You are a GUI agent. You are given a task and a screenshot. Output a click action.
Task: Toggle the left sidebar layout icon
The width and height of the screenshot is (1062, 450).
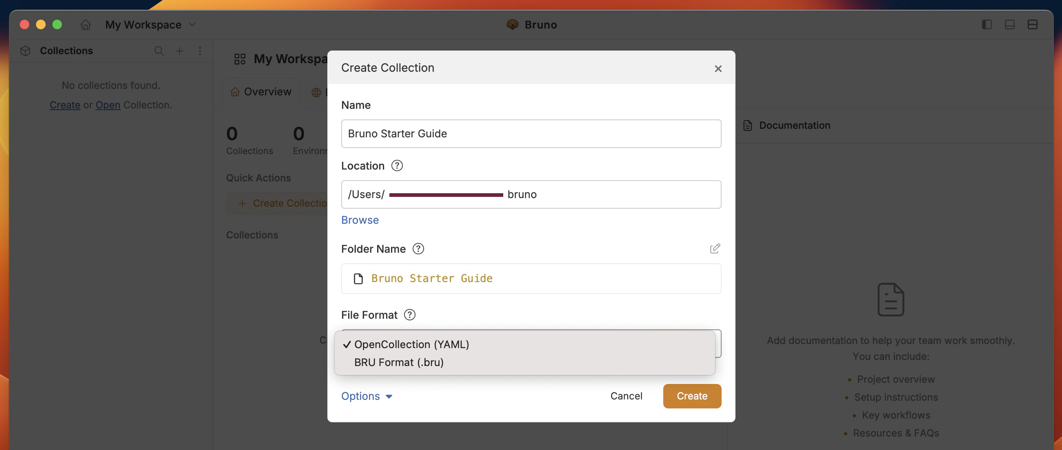[986, 24]
